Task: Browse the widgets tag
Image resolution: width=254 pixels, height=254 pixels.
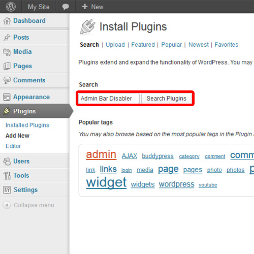Action: point(143,184)
